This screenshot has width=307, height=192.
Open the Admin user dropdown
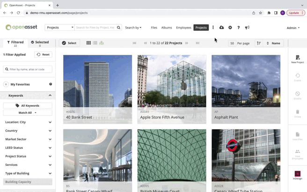tap(293, 28)
